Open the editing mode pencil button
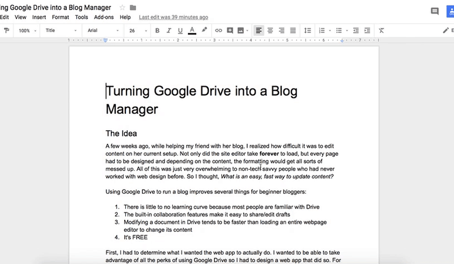 point(446,31)
